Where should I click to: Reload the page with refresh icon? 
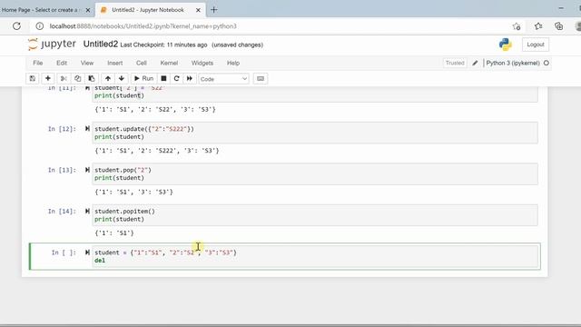point(16,26)
